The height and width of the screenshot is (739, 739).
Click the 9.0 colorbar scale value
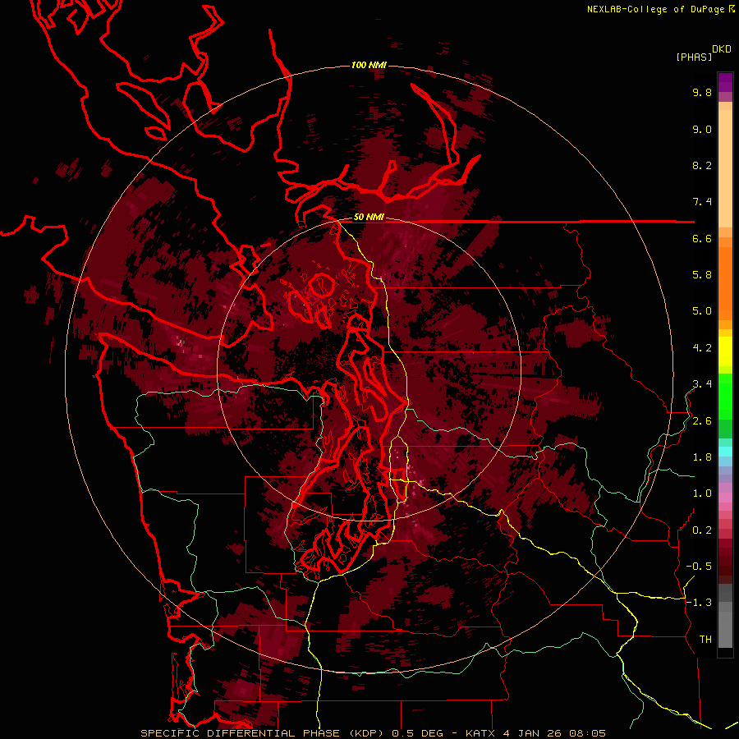(702, 129)
